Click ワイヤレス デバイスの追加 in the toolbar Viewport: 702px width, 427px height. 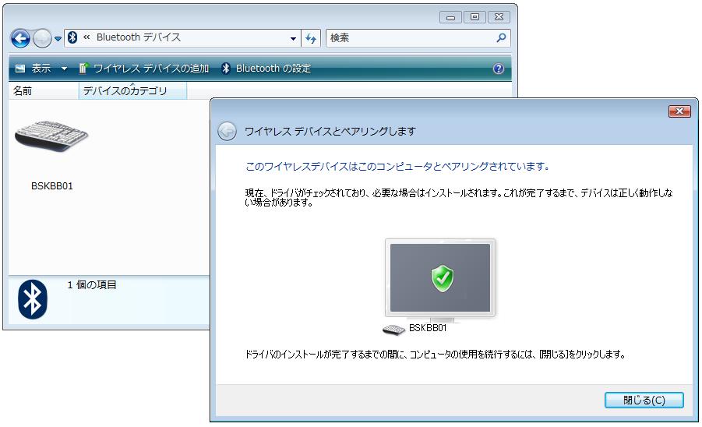coord(144,69)
